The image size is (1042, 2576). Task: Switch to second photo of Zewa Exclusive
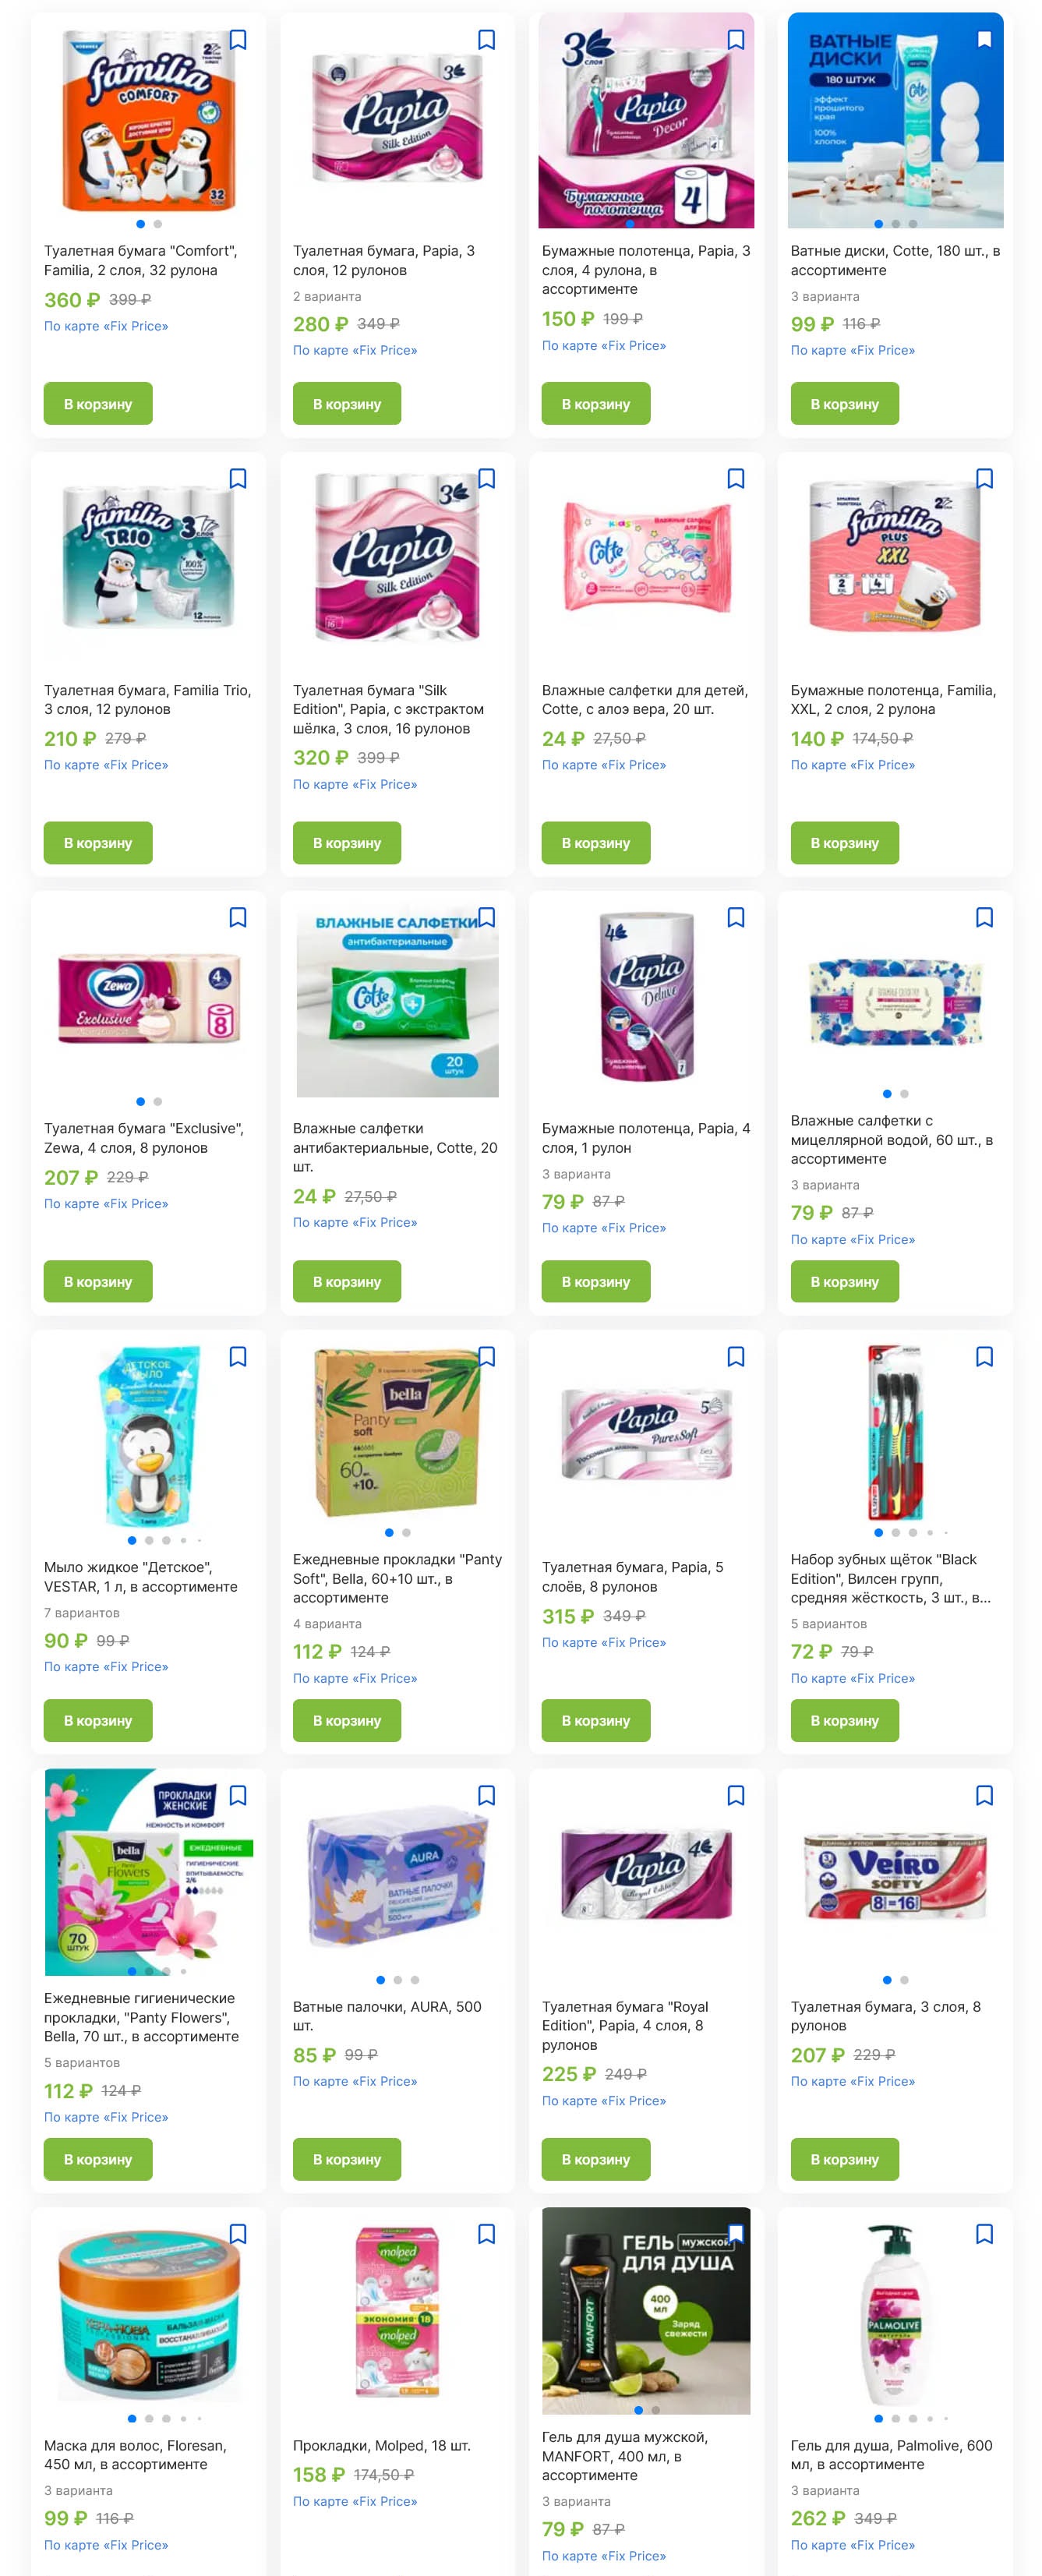point(158,1102)
